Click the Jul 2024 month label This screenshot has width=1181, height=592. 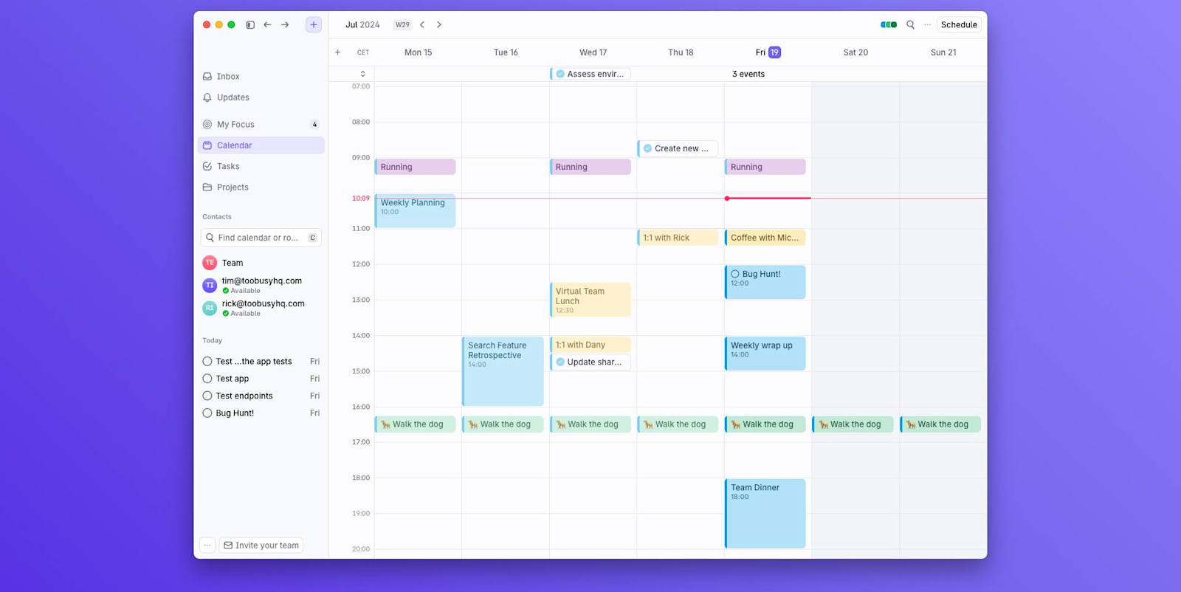(362, 24)
